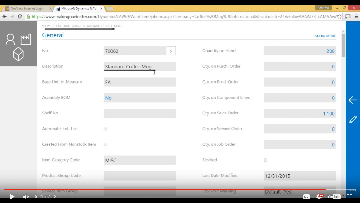Open the cube item icon in sidebar
Screen dimensions: 360x203
tap(18, 54)
